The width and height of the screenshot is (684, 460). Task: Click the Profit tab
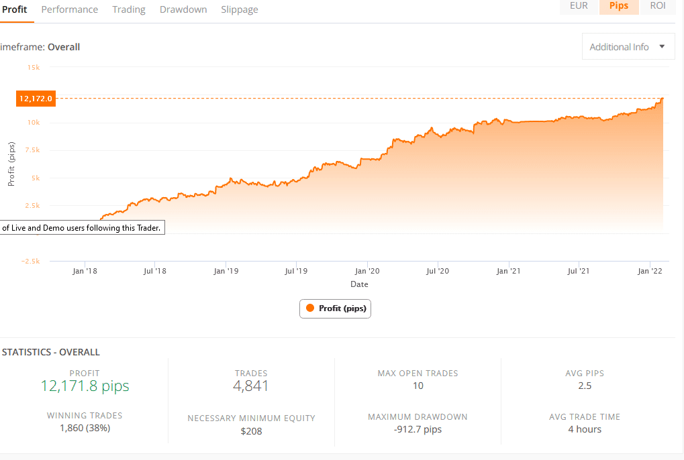pos(14,9)
